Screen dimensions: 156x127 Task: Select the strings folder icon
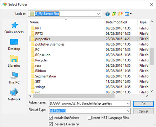point(32,87)
